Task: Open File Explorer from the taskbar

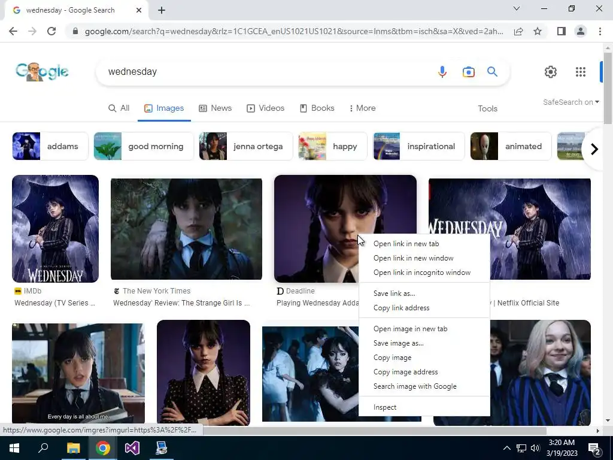Action: [x=73, y=448]
